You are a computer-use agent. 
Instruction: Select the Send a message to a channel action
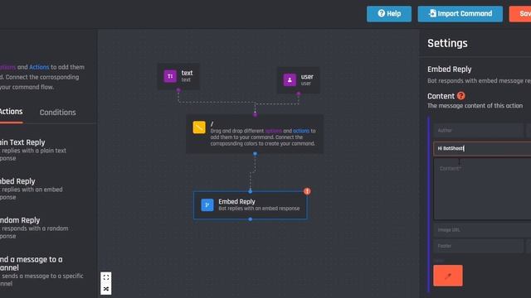41,271
